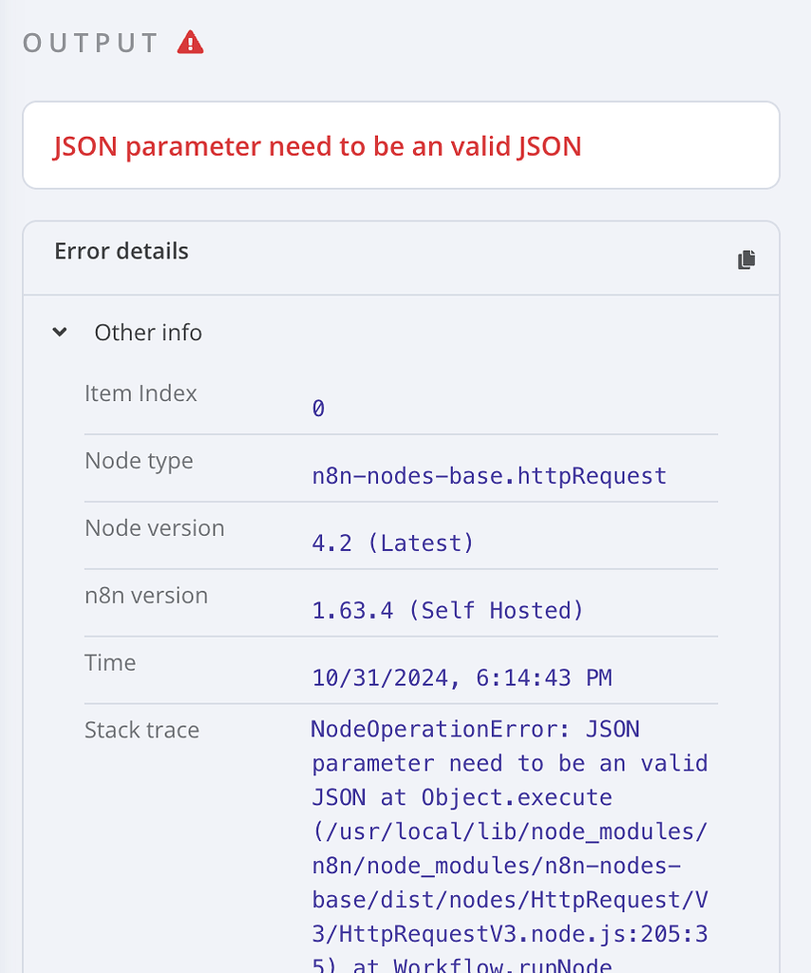Click the Other info section label
This screenshot has height=973, width=811.
point(148,333)
